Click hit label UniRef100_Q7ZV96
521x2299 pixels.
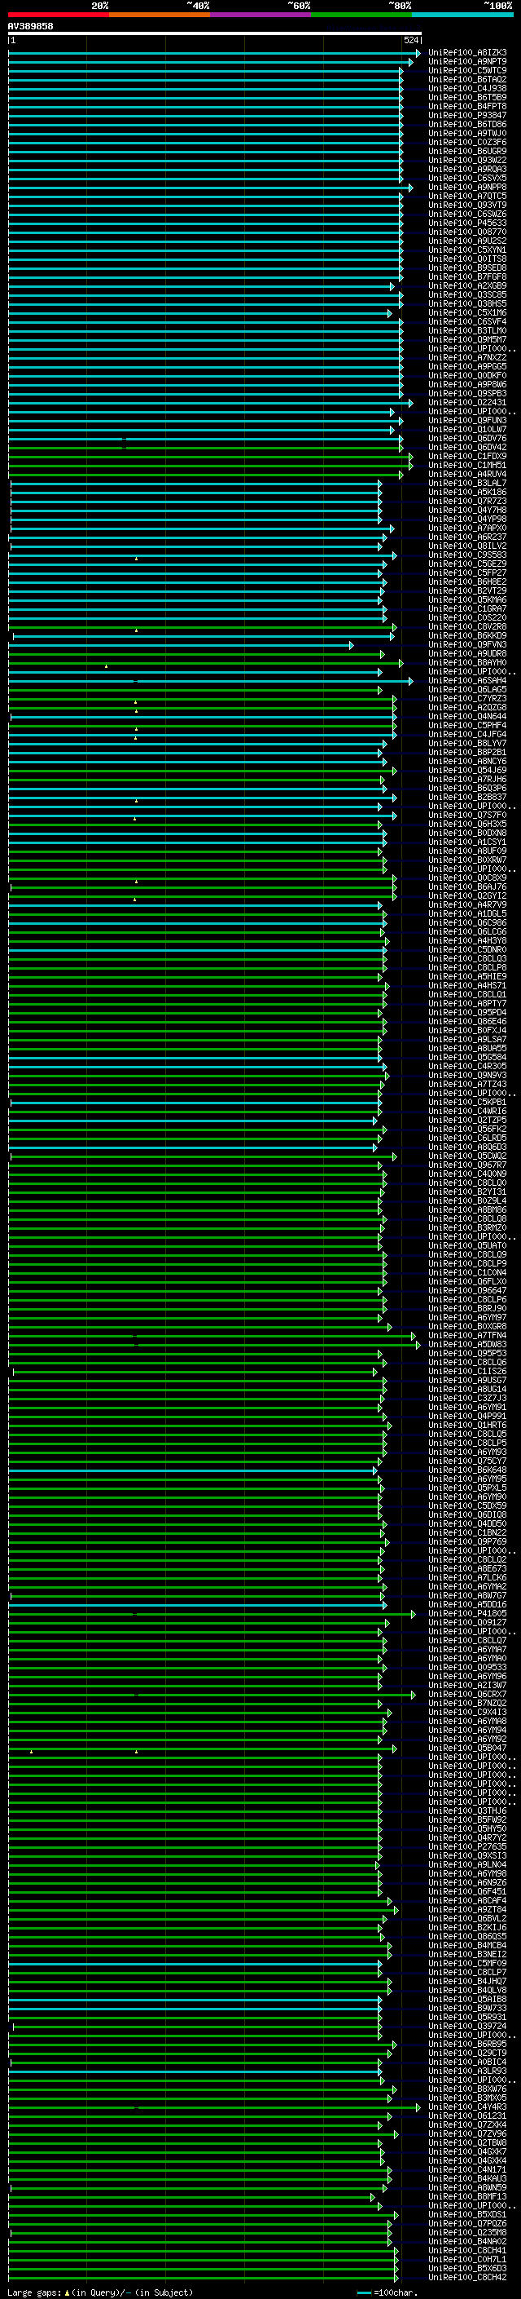pos(467,2134)
